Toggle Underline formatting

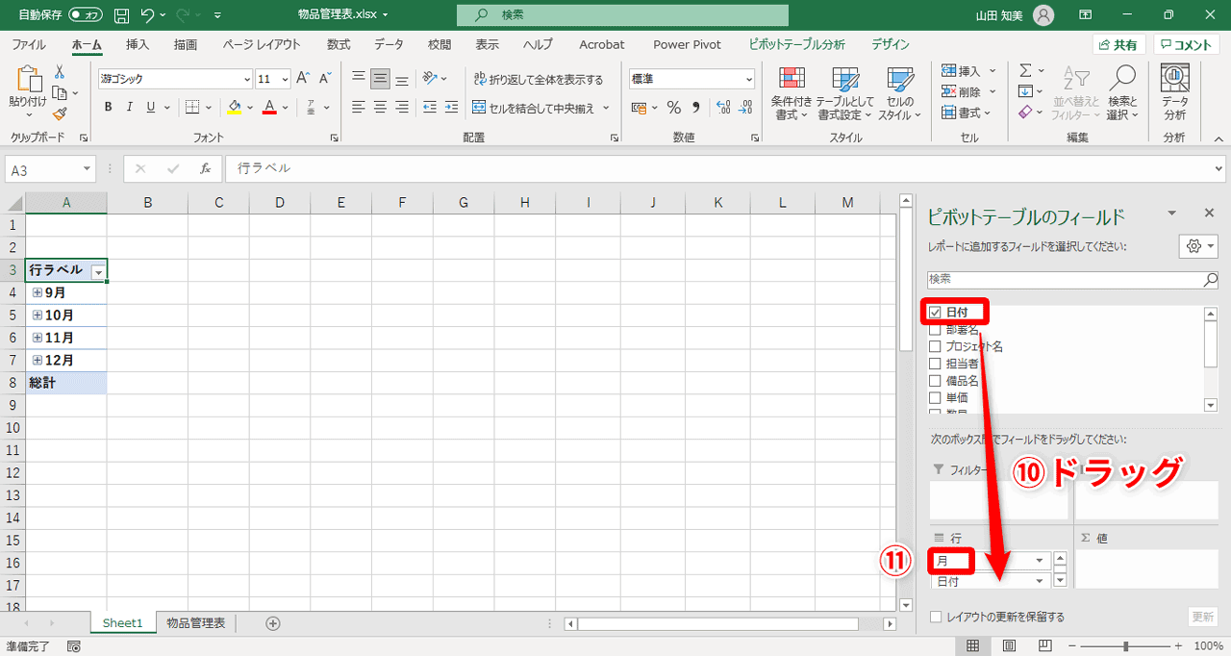coord(150,107)
